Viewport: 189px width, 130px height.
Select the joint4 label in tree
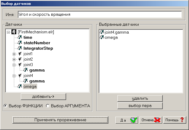coord(28,76)
